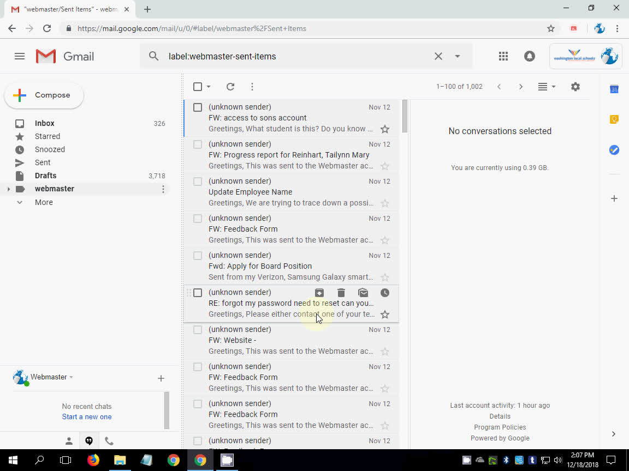Mark the forgot password email as read
This screenshot has height=471, width=629.
pyautogui.click(x=363, y=293)
